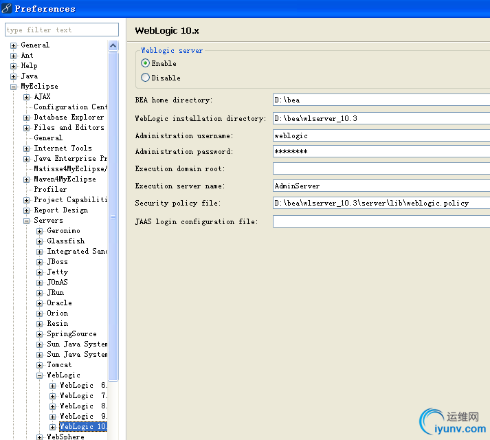This screenshot has height=440, width=490.
Task: Select Integrated Sand tree item
Action: 77,252
